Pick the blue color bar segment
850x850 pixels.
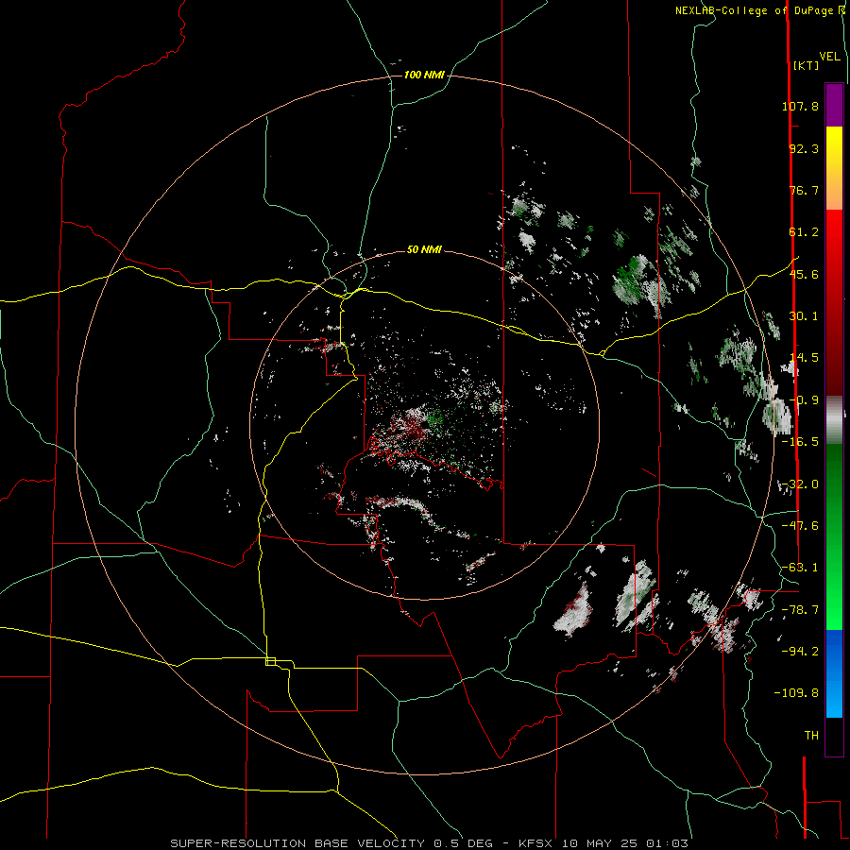[834, 673]
